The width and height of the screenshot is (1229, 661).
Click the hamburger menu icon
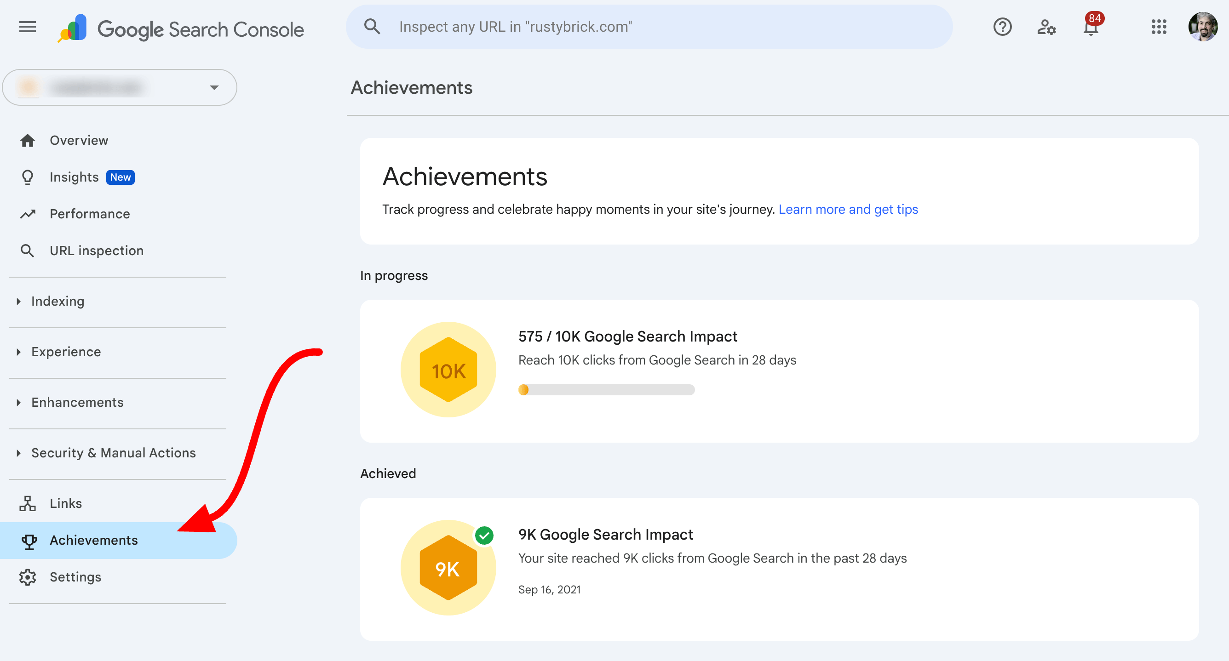[27, 27]
